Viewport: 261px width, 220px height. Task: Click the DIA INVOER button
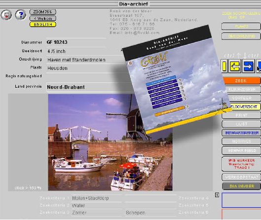click(x=241, y=186)
